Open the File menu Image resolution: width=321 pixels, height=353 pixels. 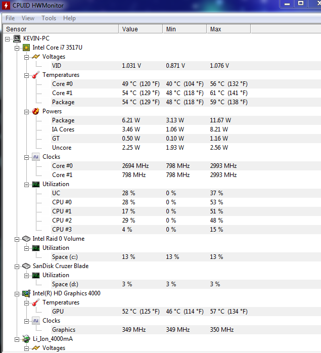[10, 18]
